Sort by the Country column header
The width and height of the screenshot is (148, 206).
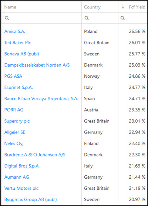tap(92, 7)
